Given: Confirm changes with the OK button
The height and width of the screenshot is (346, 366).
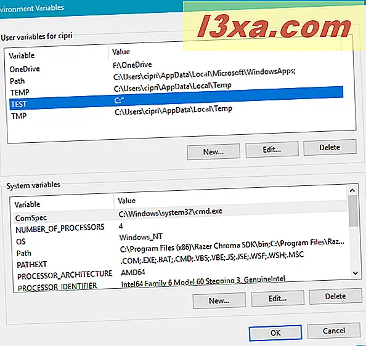Looking at the screenshot, I should pyautogui.click(x=275, y=333).
